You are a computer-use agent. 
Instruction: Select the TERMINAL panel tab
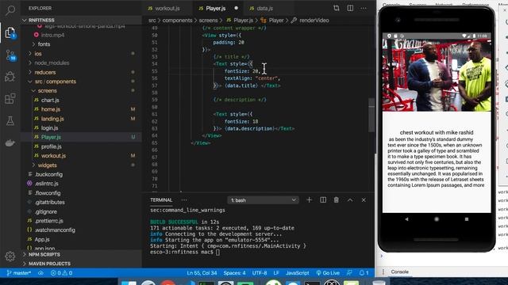click(161, 200)
